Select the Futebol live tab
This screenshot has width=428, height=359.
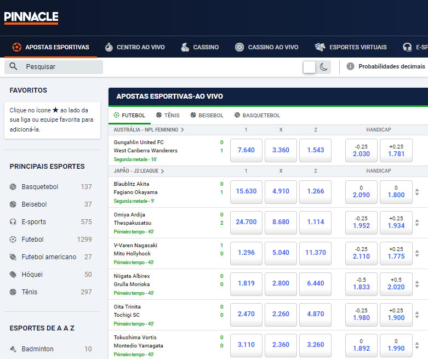point(129,116)
